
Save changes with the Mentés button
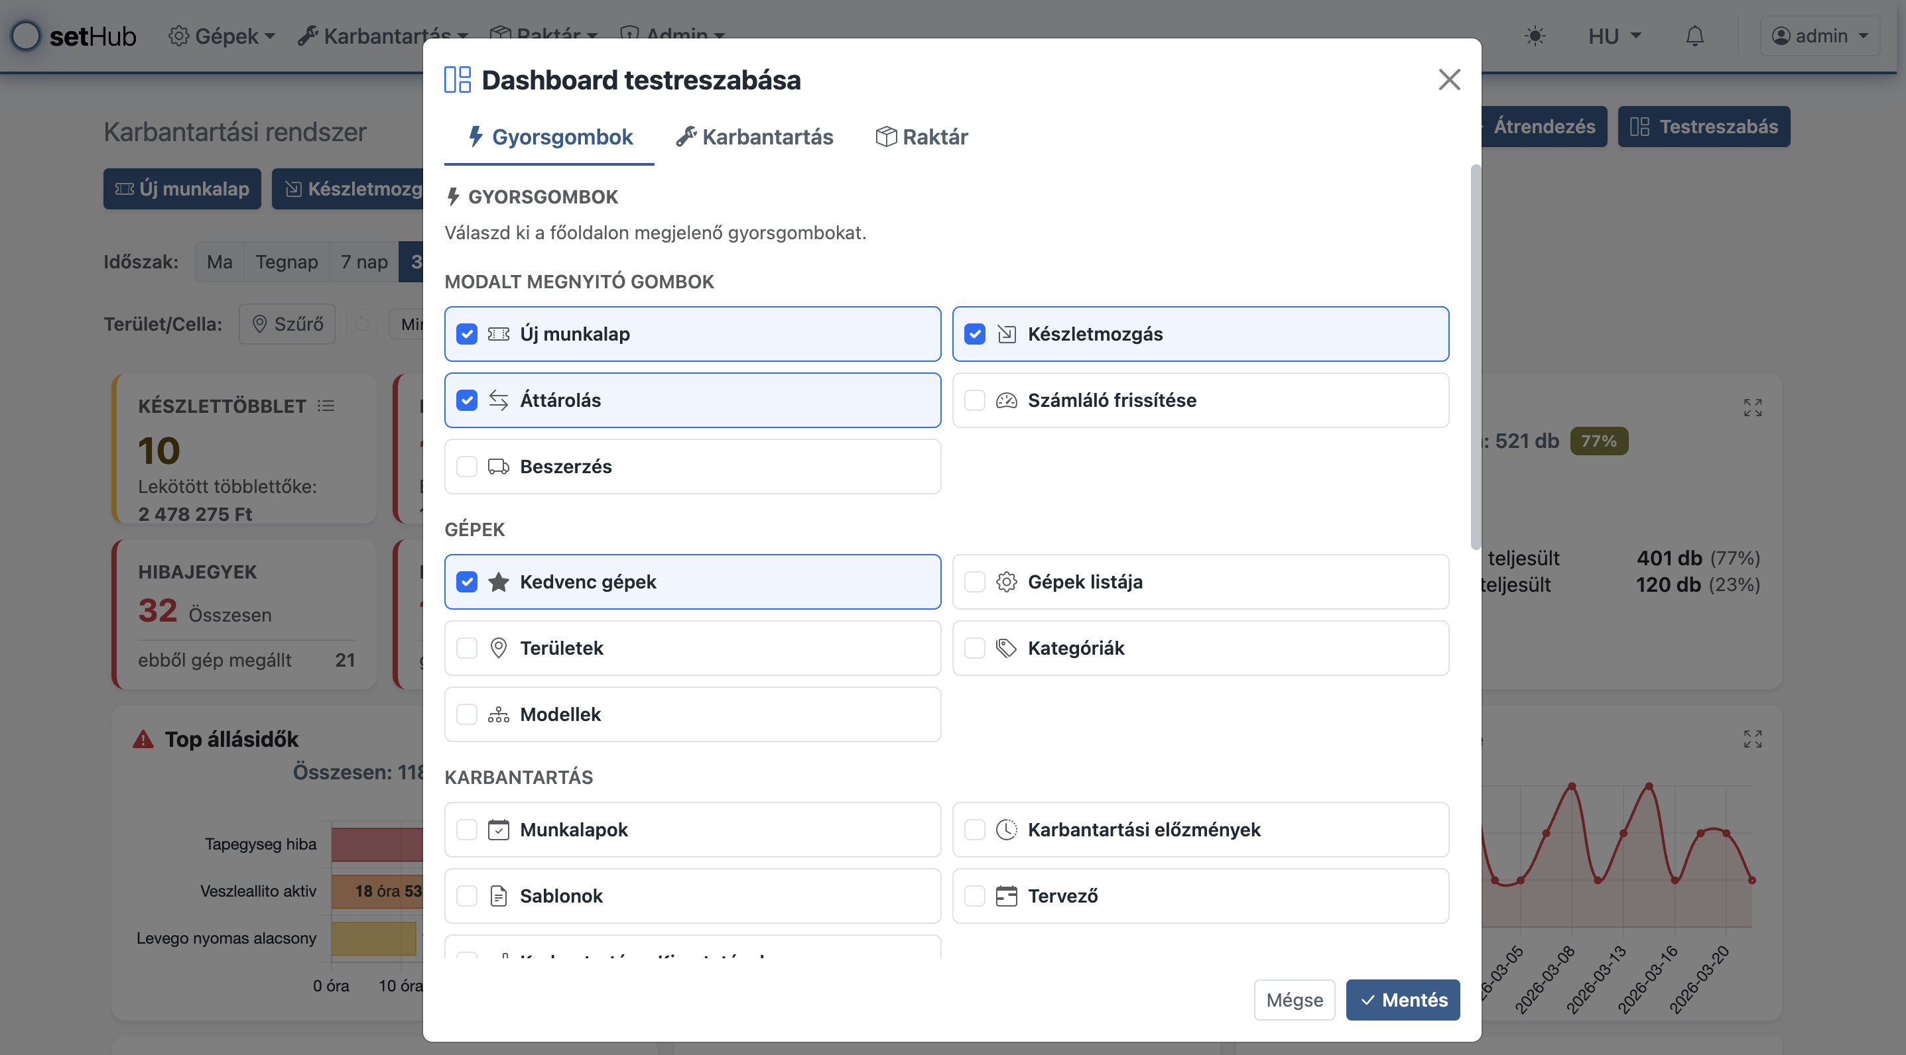(1402, 999)
